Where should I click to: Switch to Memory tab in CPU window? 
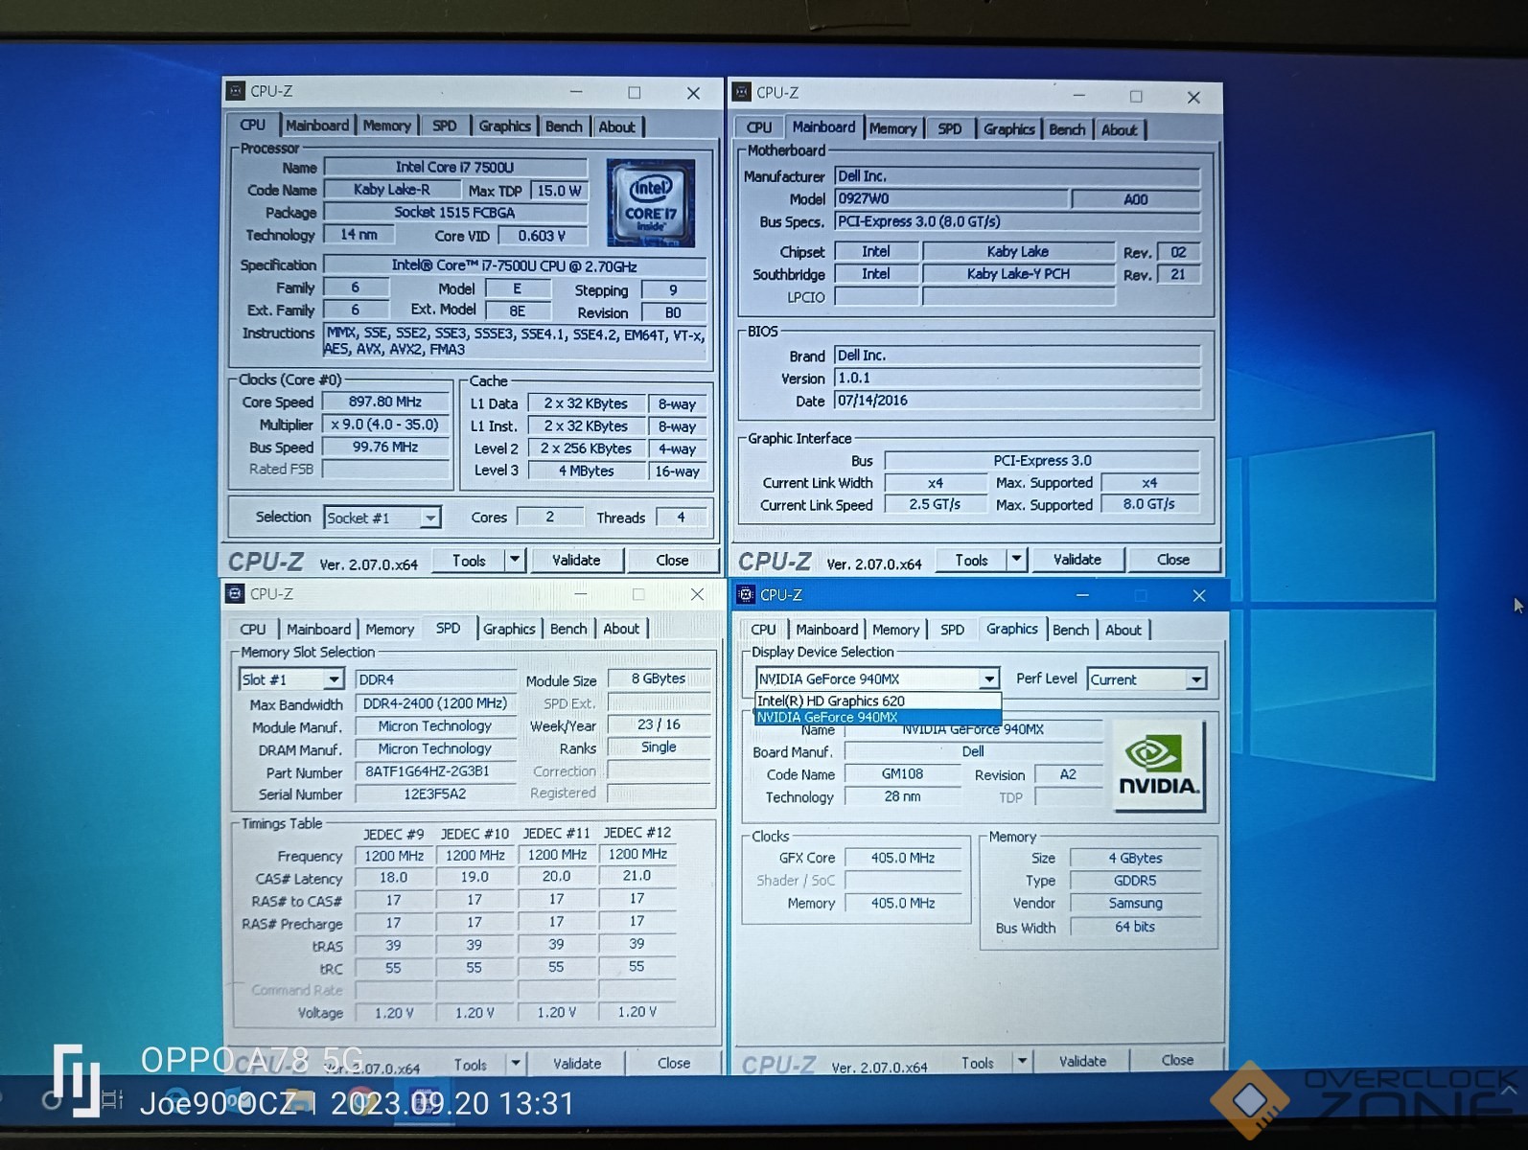coord(387,126)
